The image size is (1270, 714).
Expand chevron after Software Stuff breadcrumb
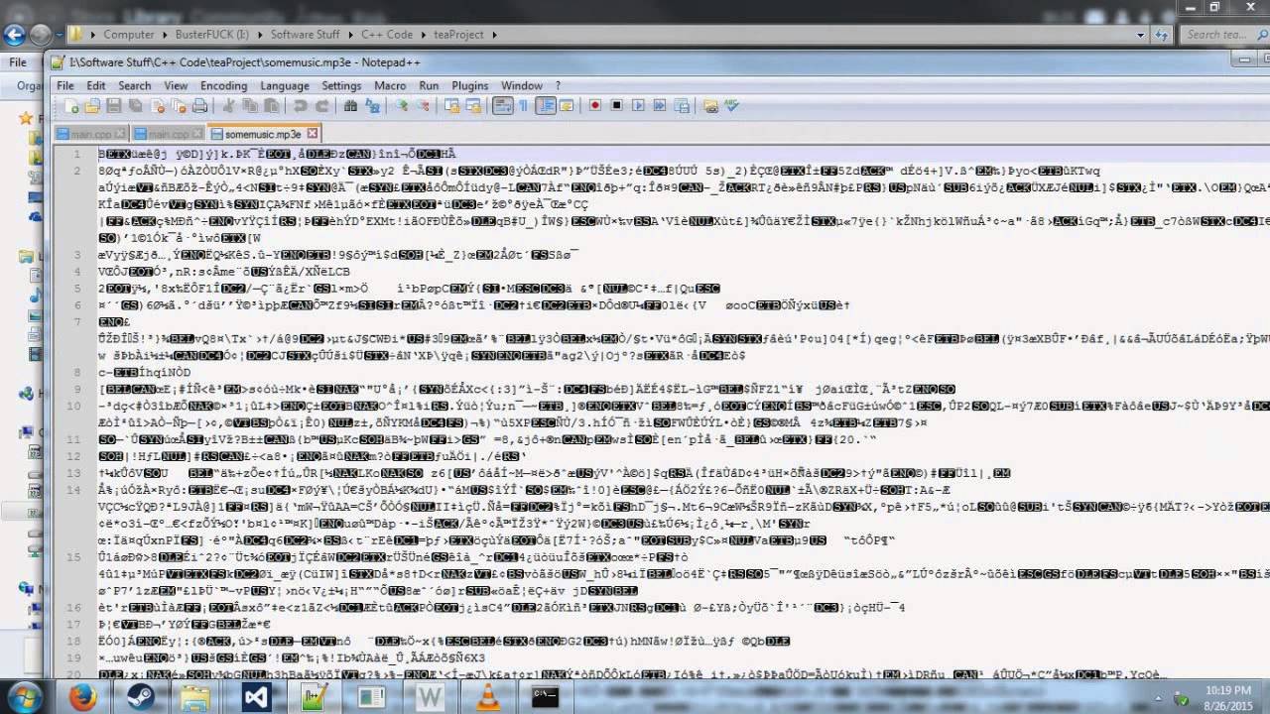[348, 35]
